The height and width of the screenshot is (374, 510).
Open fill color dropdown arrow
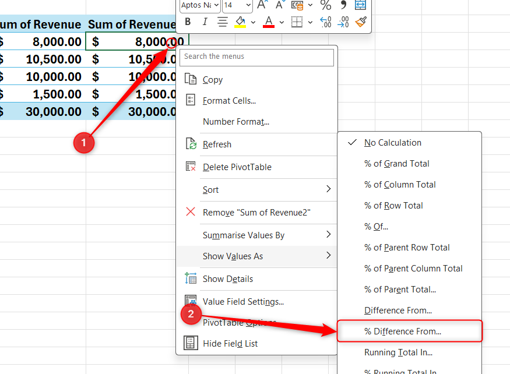253,23
